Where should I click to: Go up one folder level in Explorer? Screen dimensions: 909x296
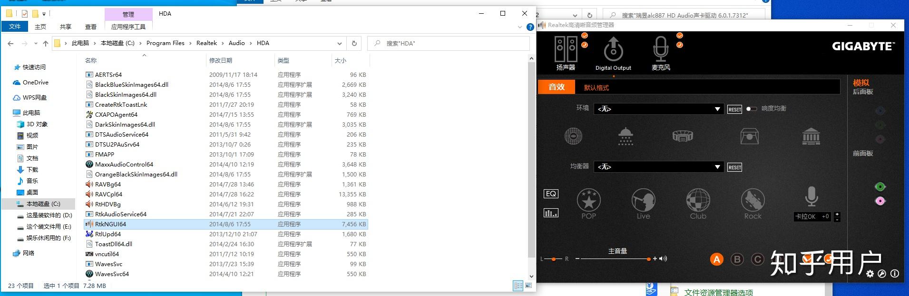46,43
